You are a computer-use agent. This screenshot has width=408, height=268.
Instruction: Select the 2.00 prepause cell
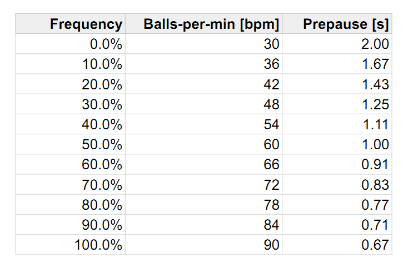pyautogui.click(x=337, y=44)
